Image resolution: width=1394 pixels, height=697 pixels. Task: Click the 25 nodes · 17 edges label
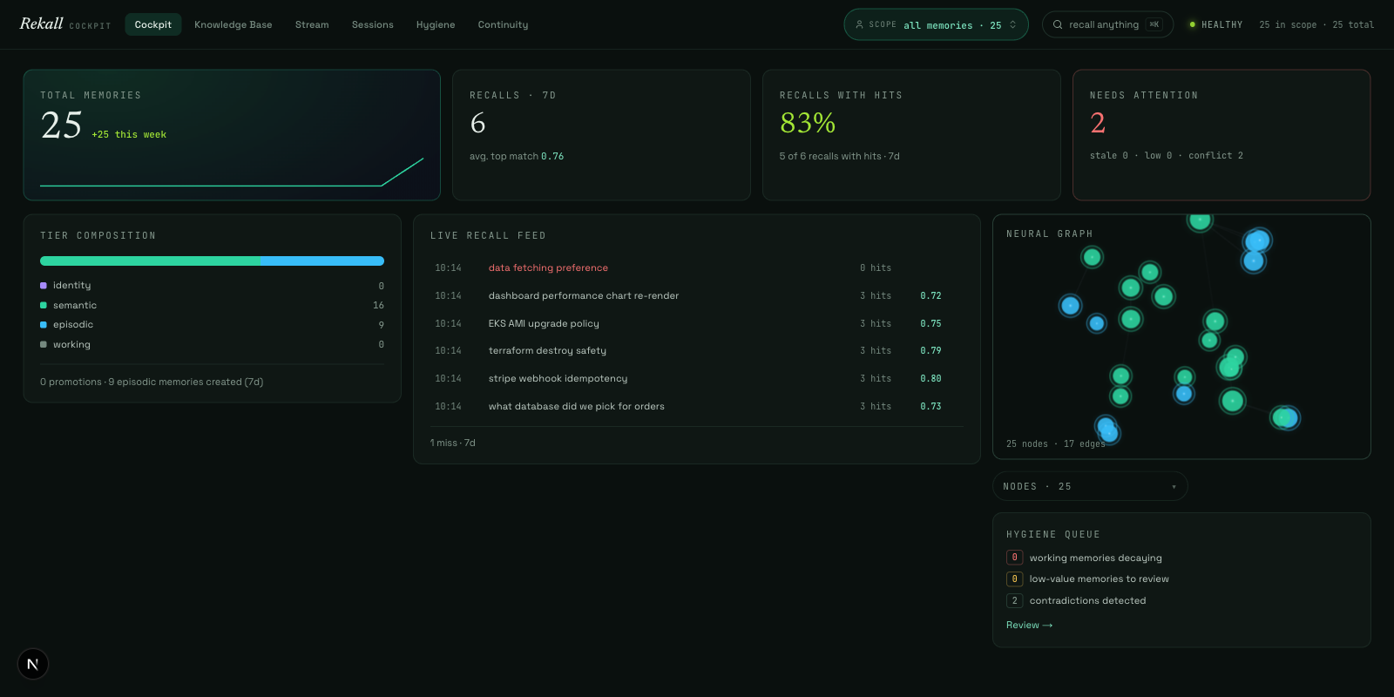pos(1056,443)
